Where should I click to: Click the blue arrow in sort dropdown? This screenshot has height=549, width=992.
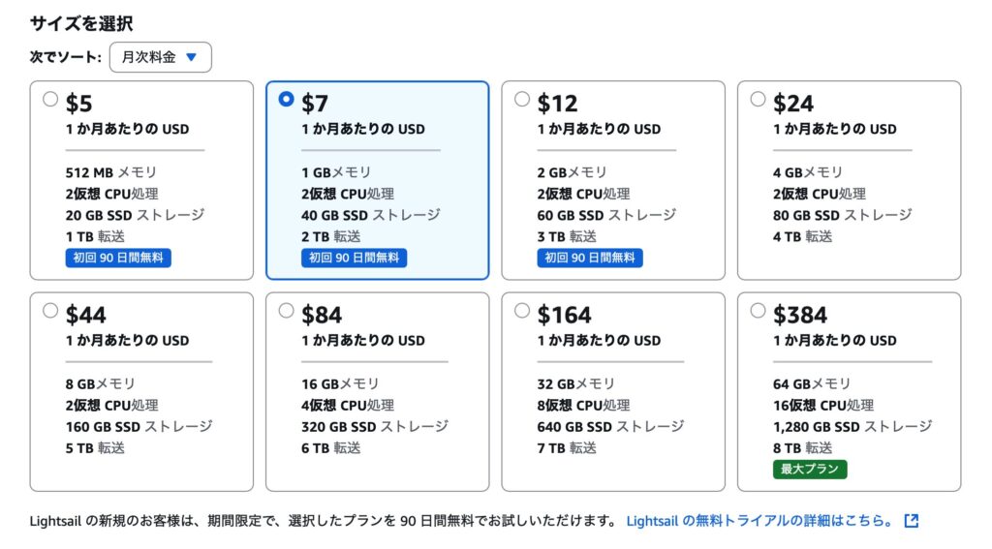click(x=191, y=57)
